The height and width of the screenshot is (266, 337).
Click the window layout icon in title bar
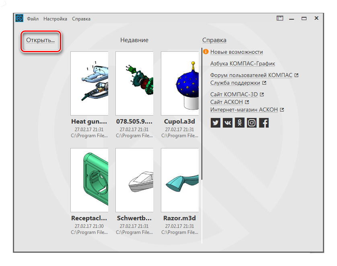[280, 18]
